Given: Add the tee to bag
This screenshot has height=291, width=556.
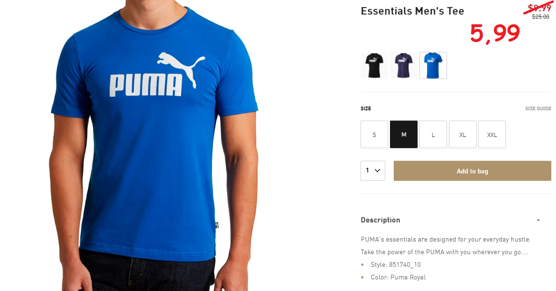Looking at the screenshot, I should pyautogui.click(x=472, y=171).
